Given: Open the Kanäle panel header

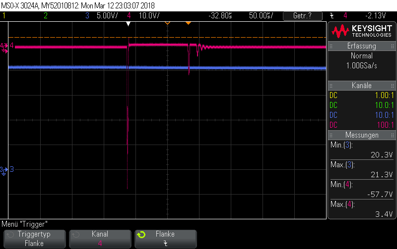Looking at the screenshot, I should [362, 85].
